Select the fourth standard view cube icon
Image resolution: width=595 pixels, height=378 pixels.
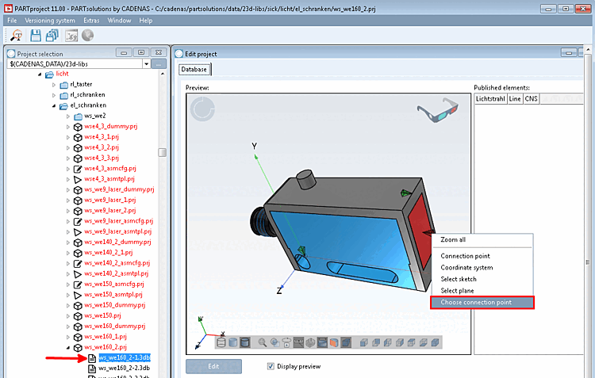point(400,343)
